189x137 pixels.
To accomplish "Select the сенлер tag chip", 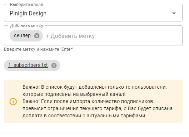I will pyautogui.click(x=26, y=36).
